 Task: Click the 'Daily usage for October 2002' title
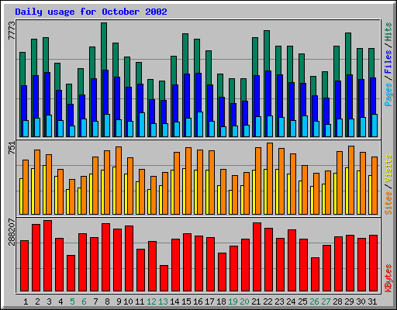pyautogui.click(x=91, y=12)
